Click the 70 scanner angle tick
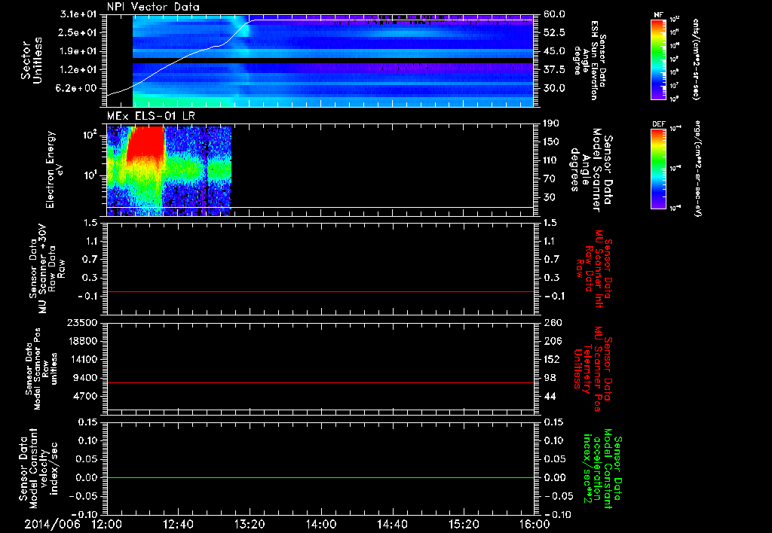This screenshot has width=772, height=533. (550, 179)
